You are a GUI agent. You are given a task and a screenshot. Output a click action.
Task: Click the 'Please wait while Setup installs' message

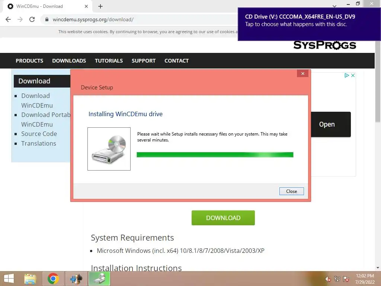[212, 137]
